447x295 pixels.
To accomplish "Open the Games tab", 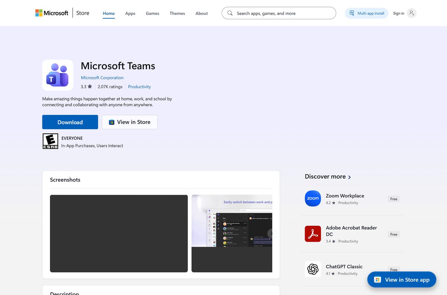I will click(152, 13).
